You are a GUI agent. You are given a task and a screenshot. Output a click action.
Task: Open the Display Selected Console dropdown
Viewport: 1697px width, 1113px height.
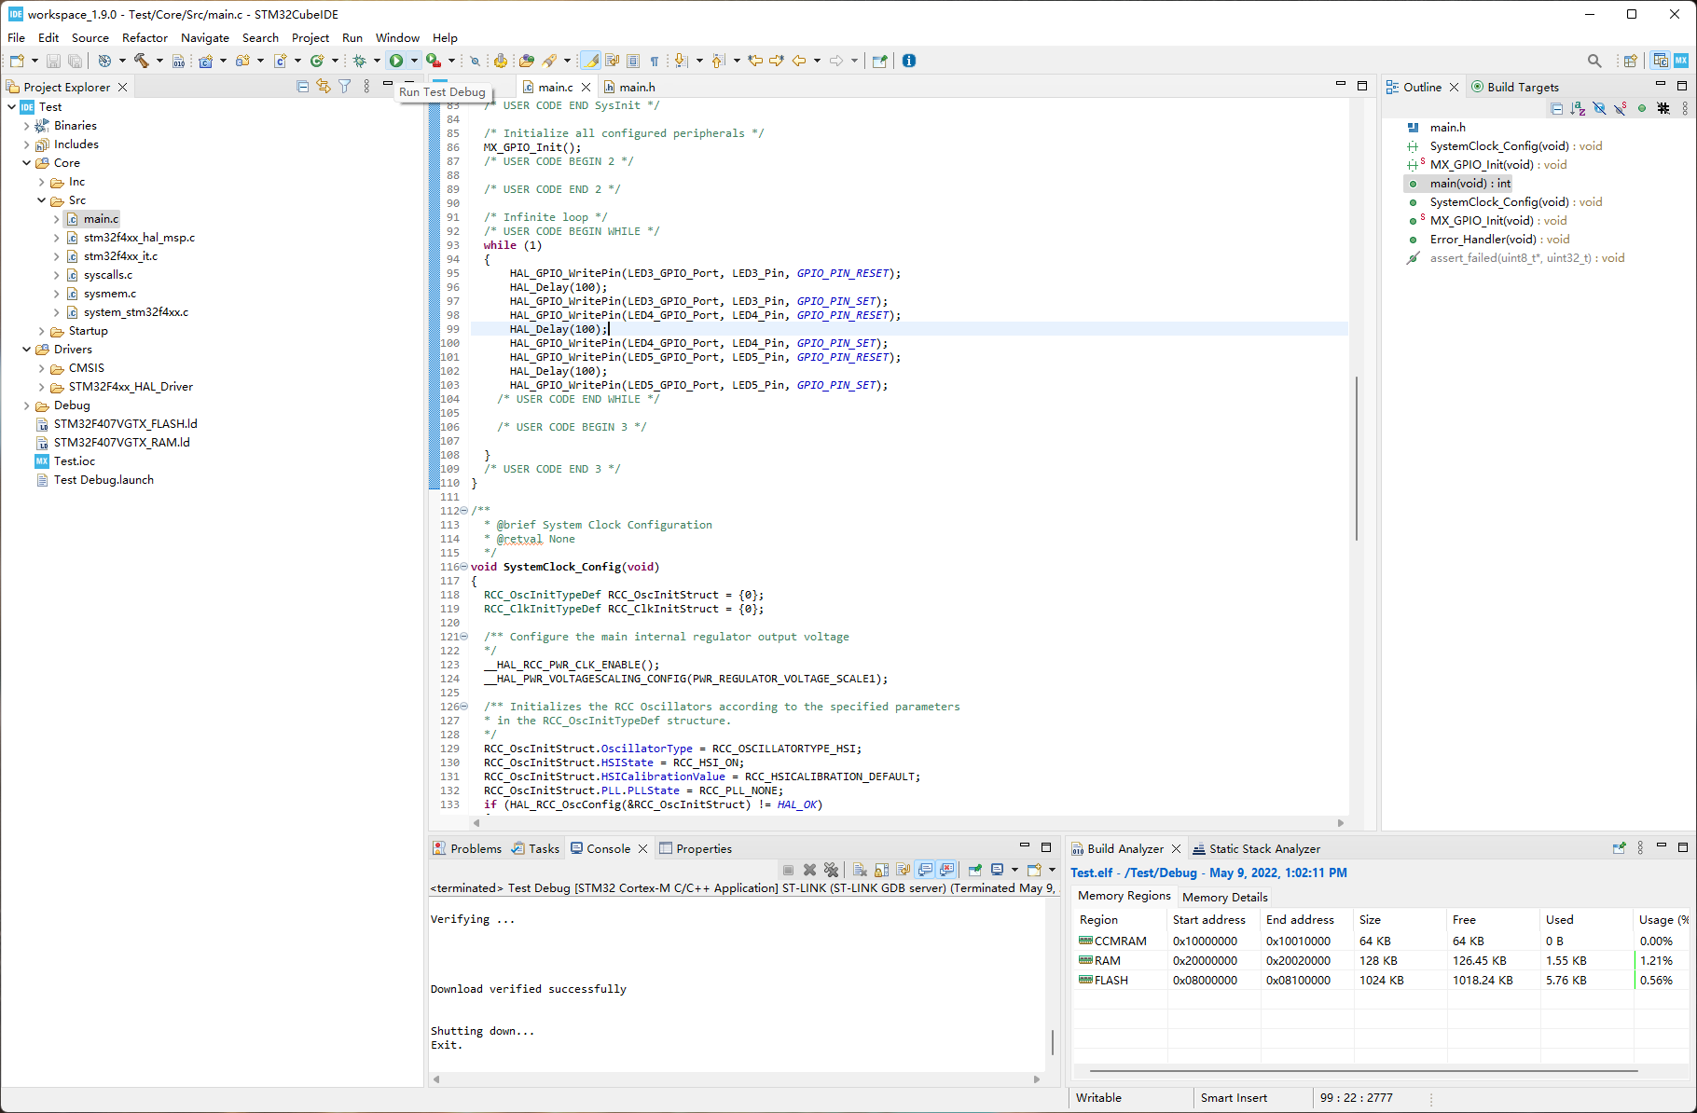click(x=1014, y=870)
